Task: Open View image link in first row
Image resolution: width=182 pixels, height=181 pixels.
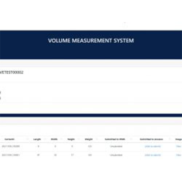Action: click(178, 146)
